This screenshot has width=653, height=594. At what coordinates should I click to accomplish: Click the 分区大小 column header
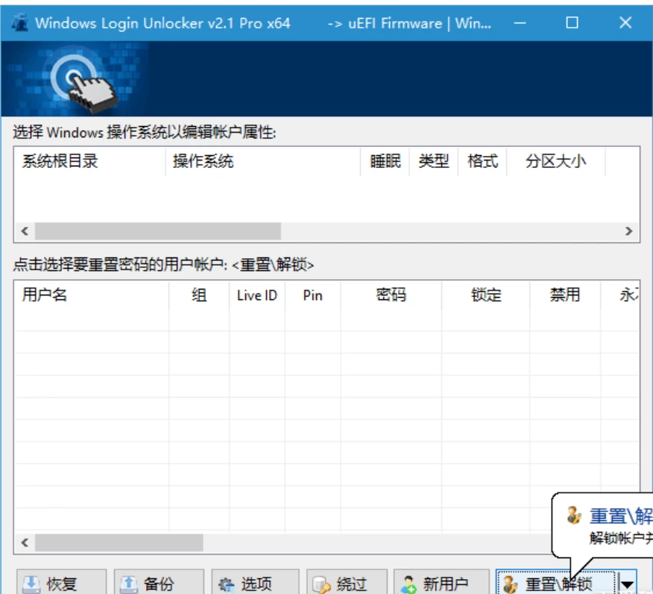[x=555, y=161]
